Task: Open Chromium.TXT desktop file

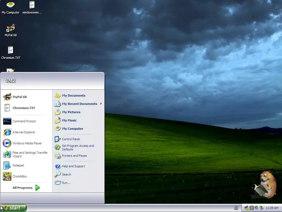Action: [11, 53]
